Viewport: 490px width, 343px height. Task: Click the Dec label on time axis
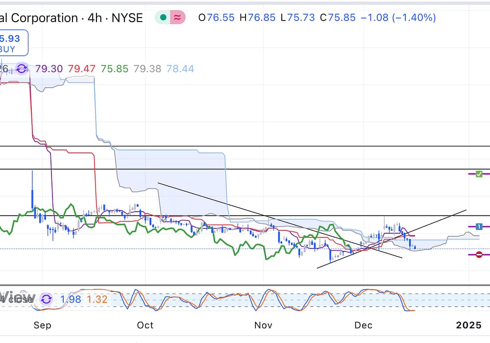[x=364, y=325]
